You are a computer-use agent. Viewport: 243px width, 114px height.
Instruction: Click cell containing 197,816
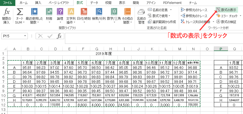coord(234,96)
